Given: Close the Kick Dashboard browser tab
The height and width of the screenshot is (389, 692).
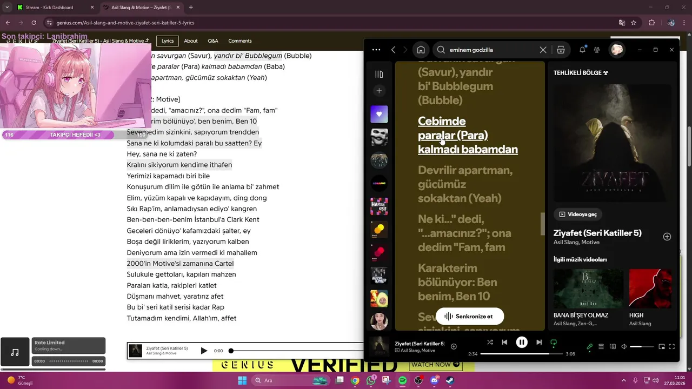Looking at the screenshot, I should click(x=91, y=8).
